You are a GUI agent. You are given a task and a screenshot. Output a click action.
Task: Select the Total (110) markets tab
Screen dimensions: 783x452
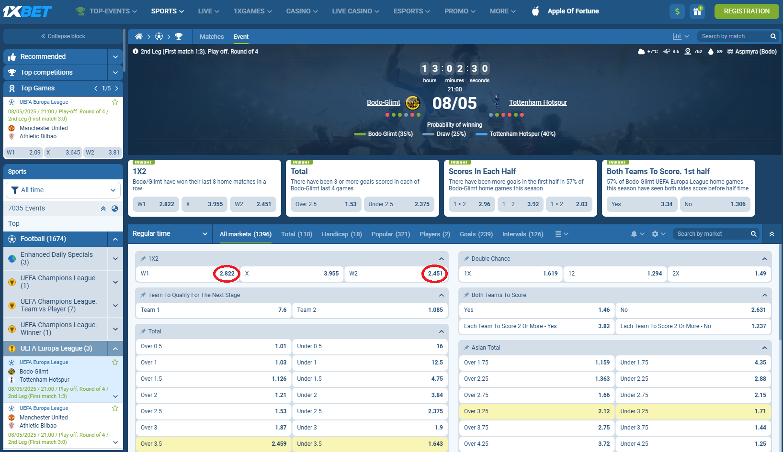click(297, 234)
